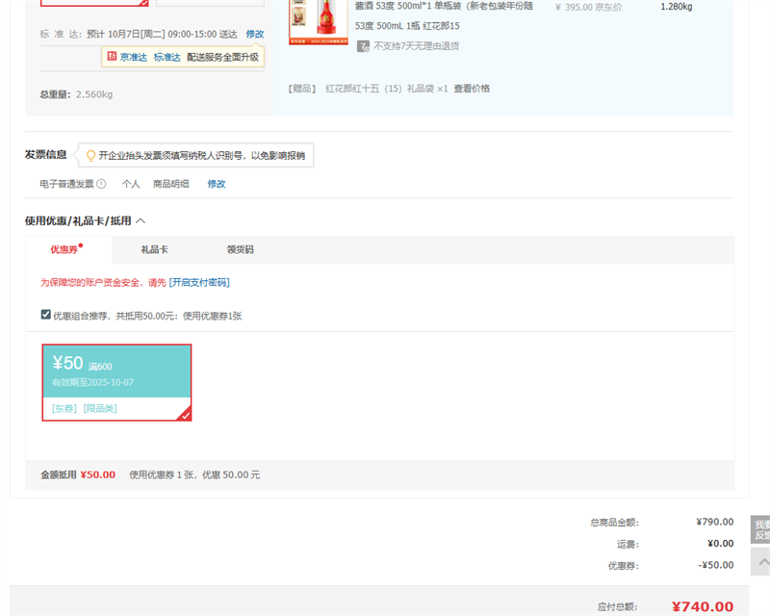This screenshot has height=616, width=770.
Task: Click the info icon beside 电子普通发票
Action: (x=101, y=184)
